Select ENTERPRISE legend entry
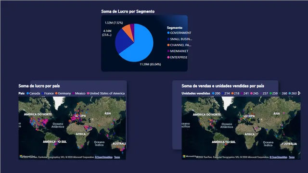The image size is (308, 173). click(x=178, y=57)
